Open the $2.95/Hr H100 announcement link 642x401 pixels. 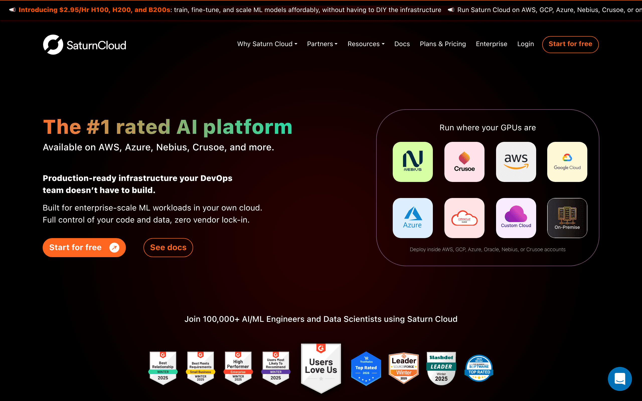(95, 10)
